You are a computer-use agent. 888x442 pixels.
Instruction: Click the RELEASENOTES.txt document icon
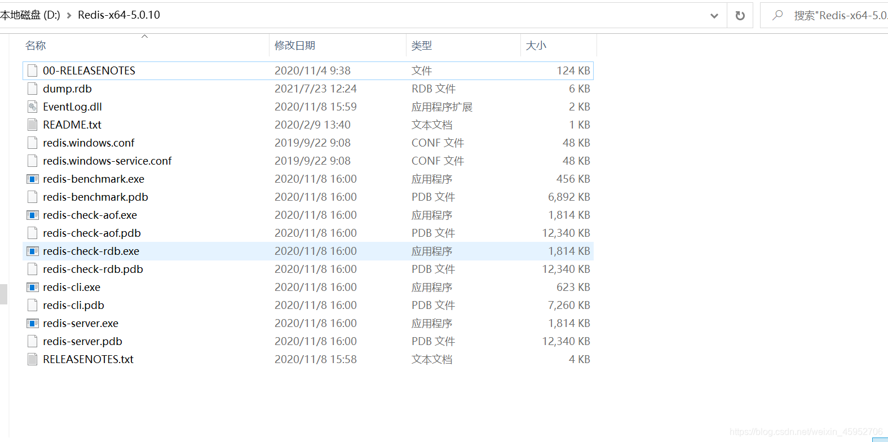tap(33, 359)
